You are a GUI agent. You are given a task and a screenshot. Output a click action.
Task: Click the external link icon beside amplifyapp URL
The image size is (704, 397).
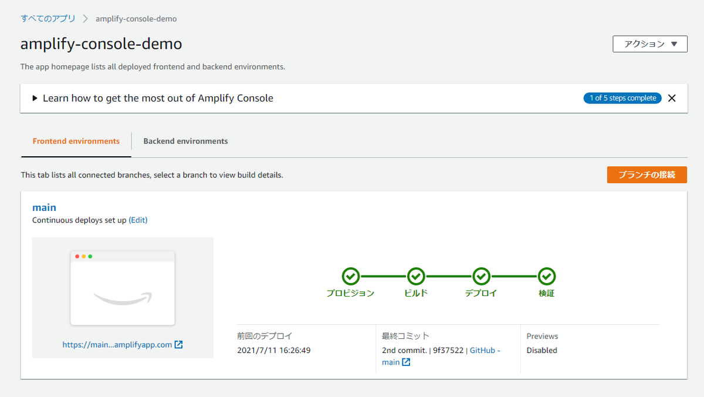coord(179,345)
